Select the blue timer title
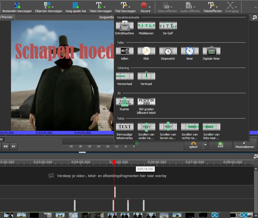Screen dimensions: 258x218 click(x=190, y=53)
